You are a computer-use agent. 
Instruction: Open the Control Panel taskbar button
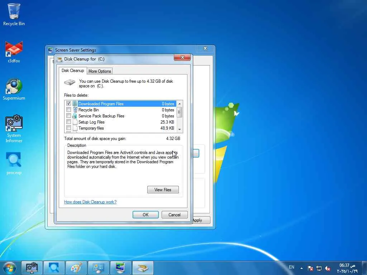point(99,268)
